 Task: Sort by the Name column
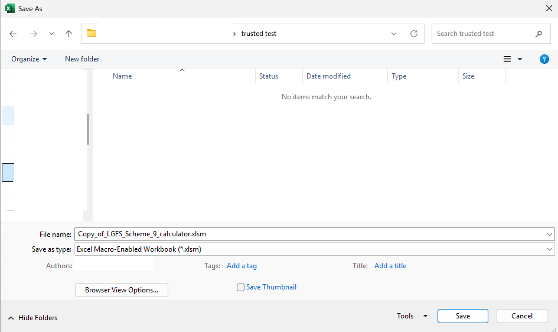tap(122, 76)
